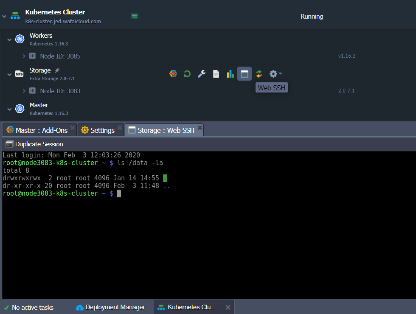Viewport: 416px width, 314px height.
Task: Collapse the Master layer
Action: coord(9,109)
